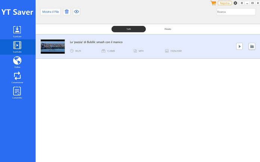
Task: Select the Scaricato sidebar item
Action: click(x=17, y=47)
